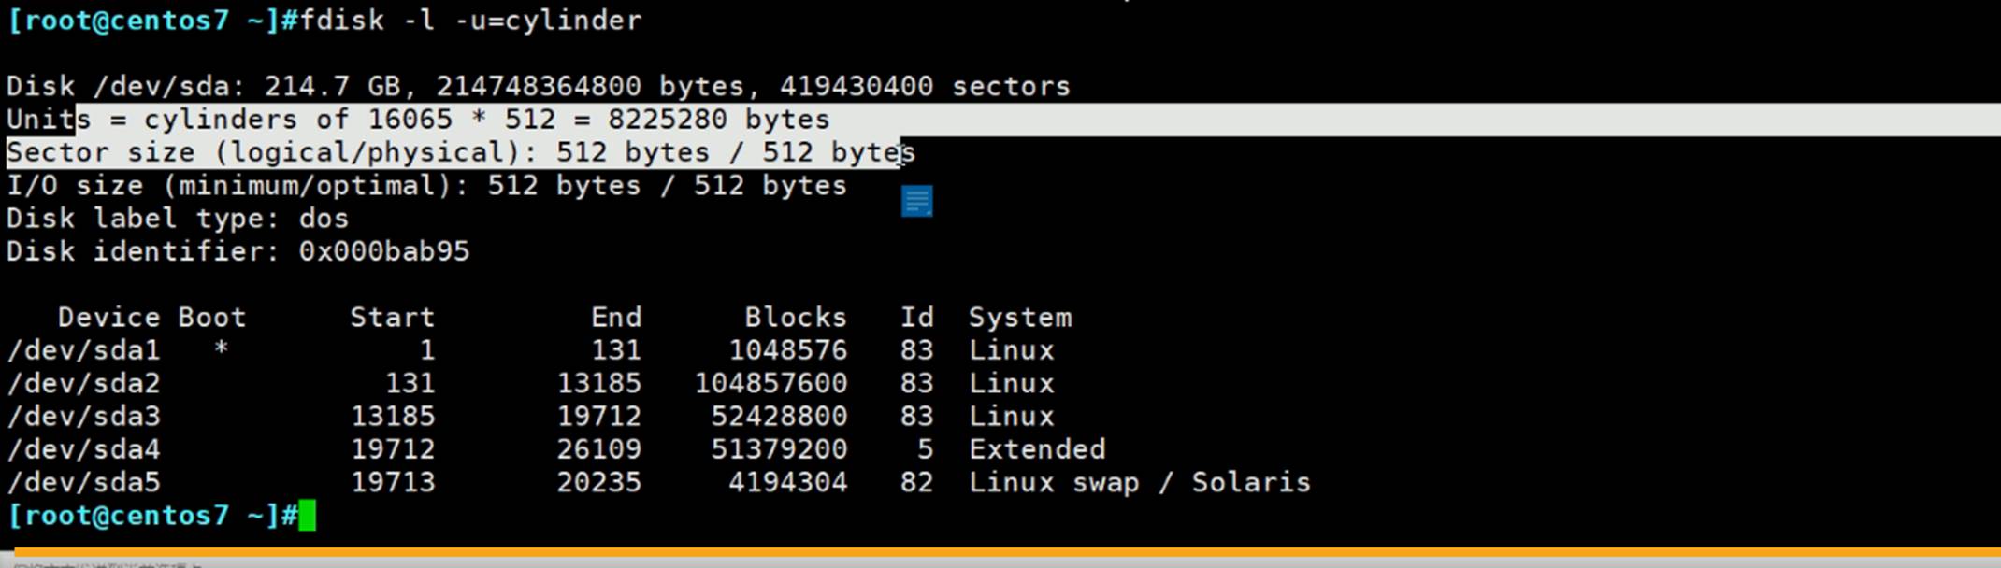Click the 104857600 blocks value for sda2

tap(770, 384)
